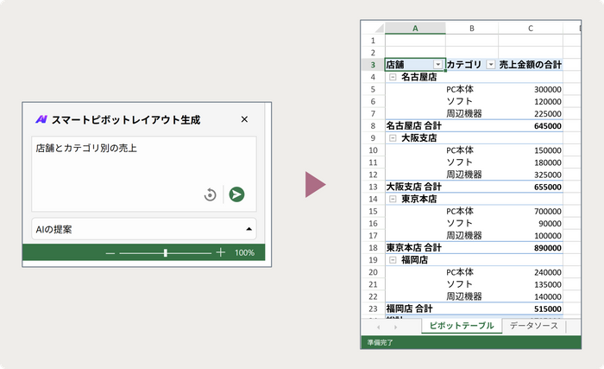Collapse the 東京本店 group
This screenshot has width=604, height=369.
[393, 199]
